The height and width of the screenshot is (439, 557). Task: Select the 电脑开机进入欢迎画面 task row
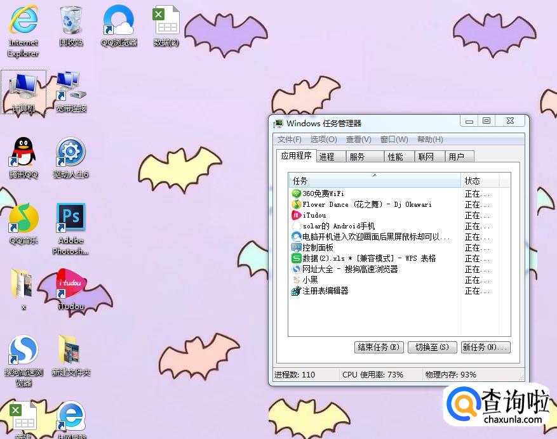(x=399, y=237)
